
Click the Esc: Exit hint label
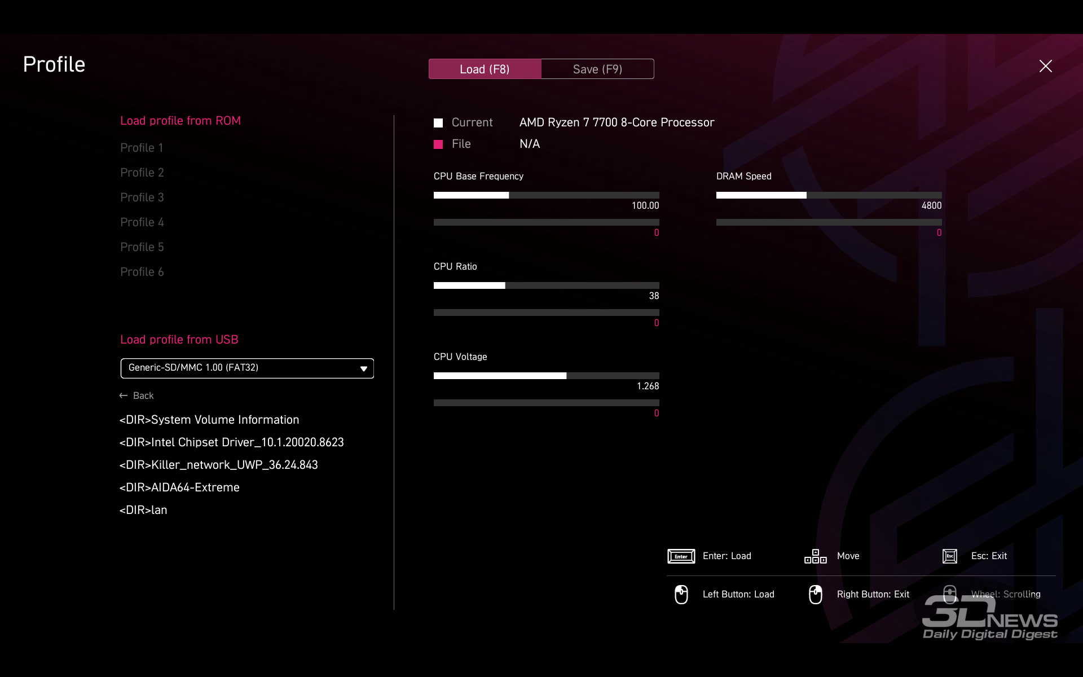click(989, 556)
